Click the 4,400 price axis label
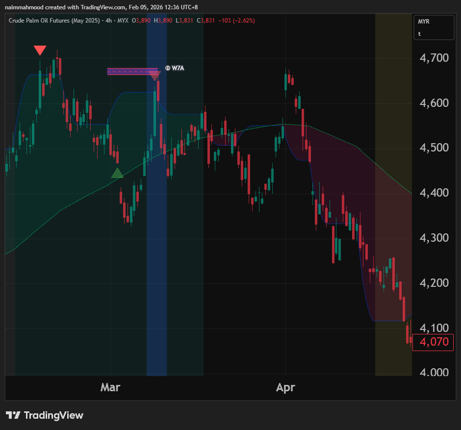461x430 pixels. 434,193
